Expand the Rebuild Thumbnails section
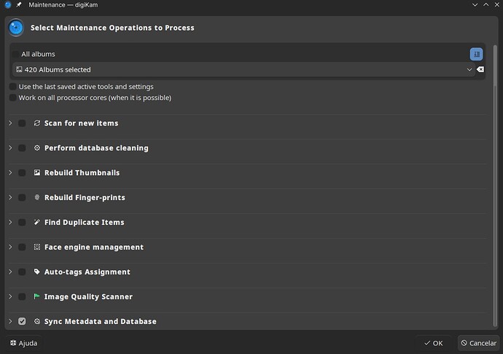503x354 pixels. [x=10, y=172]
